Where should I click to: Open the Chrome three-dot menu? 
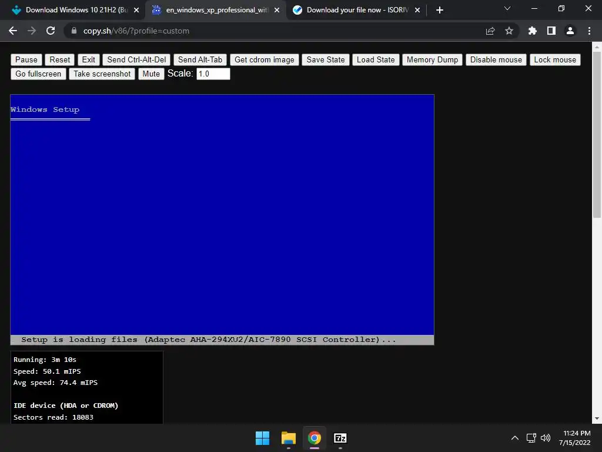pos(589,31)
